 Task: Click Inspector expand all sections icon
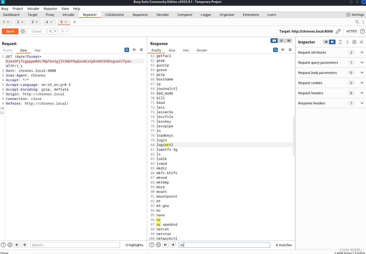[340, 42]
